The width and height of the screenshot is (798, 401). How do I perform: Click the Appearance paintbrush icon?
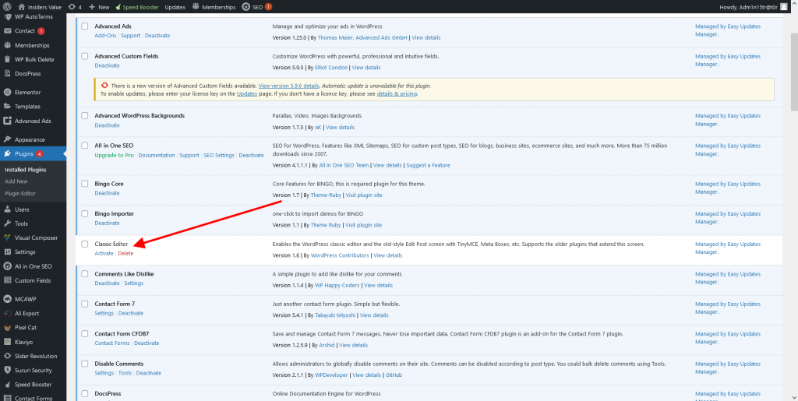[7, 139]
